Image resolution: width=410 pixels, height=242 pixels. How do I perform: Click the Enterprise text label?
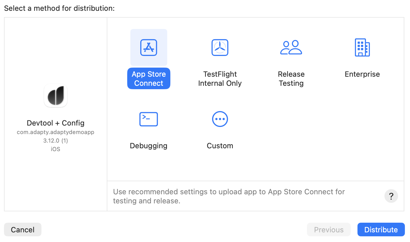pyautogui.click(x=362, y=74)
